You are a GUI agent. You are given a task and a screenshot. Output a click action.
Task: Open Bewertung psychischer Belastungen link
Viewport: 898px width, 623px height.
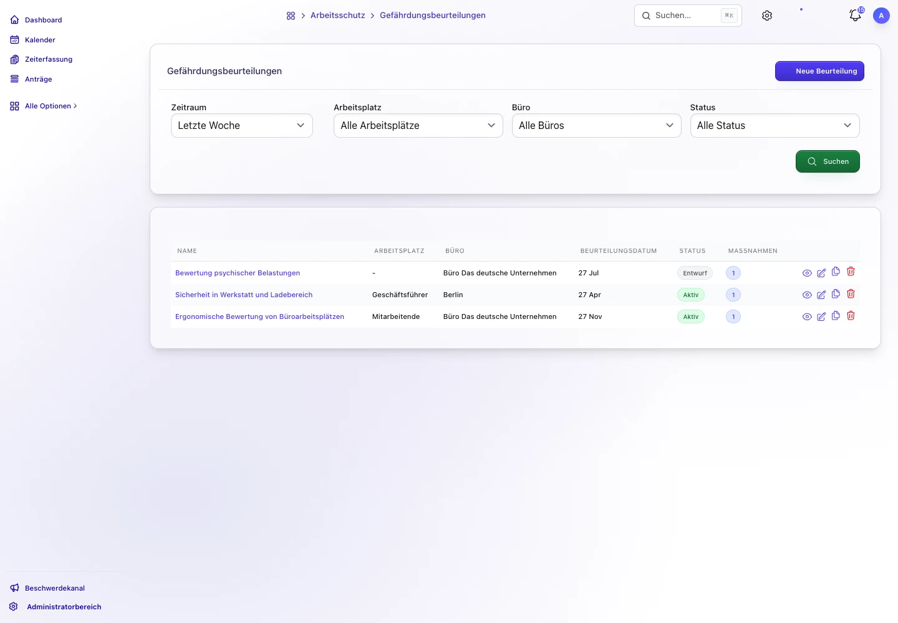pyautogui.click(x=238, y=273)
